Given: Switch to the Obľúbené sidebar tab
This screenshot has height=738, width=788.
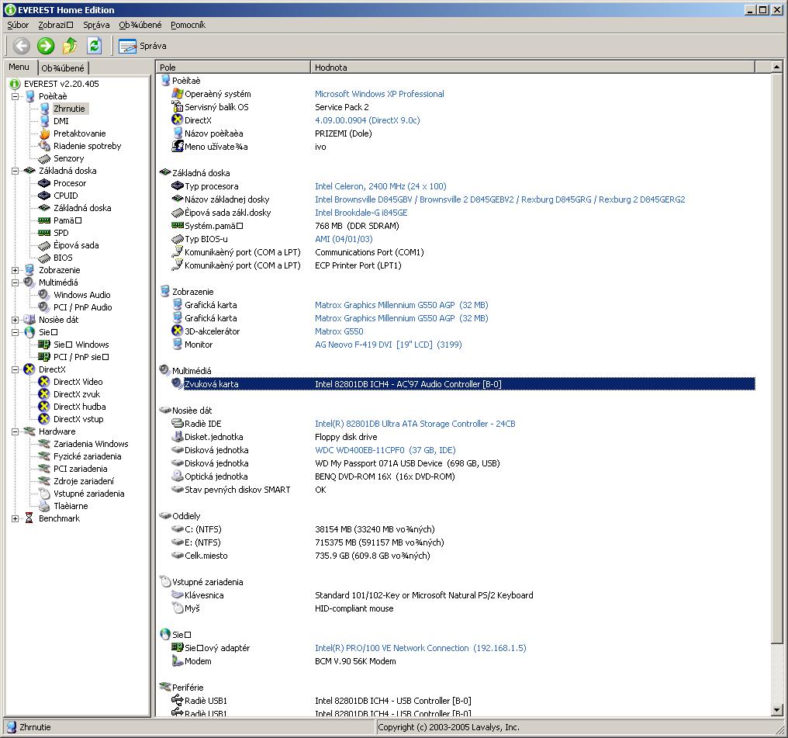Looking at the screenshot, I should click(x=63, y=68).
